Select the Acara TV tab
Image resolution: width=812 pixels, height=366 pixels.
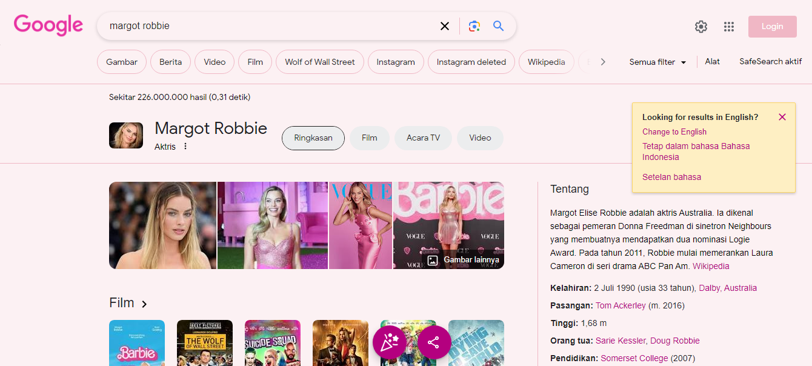(x=423, y=138)
